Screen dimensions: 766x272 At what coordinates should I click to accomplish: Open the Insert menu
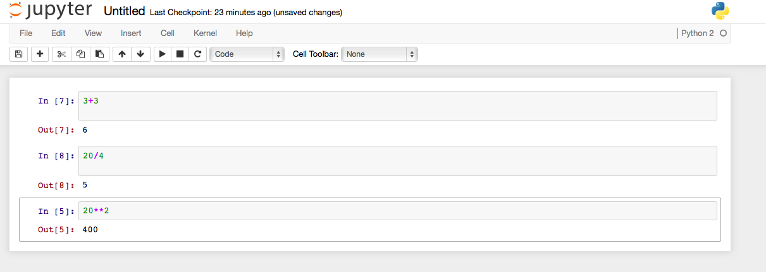tap(131, 33)
